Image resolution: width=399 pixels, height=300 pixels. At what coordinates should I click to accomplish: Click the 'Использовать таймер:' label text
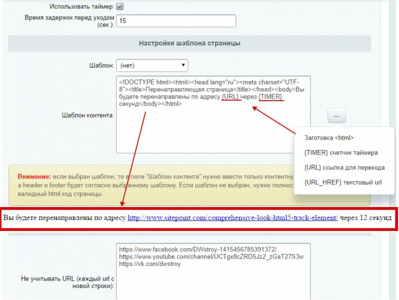click(x=81, y=6)
